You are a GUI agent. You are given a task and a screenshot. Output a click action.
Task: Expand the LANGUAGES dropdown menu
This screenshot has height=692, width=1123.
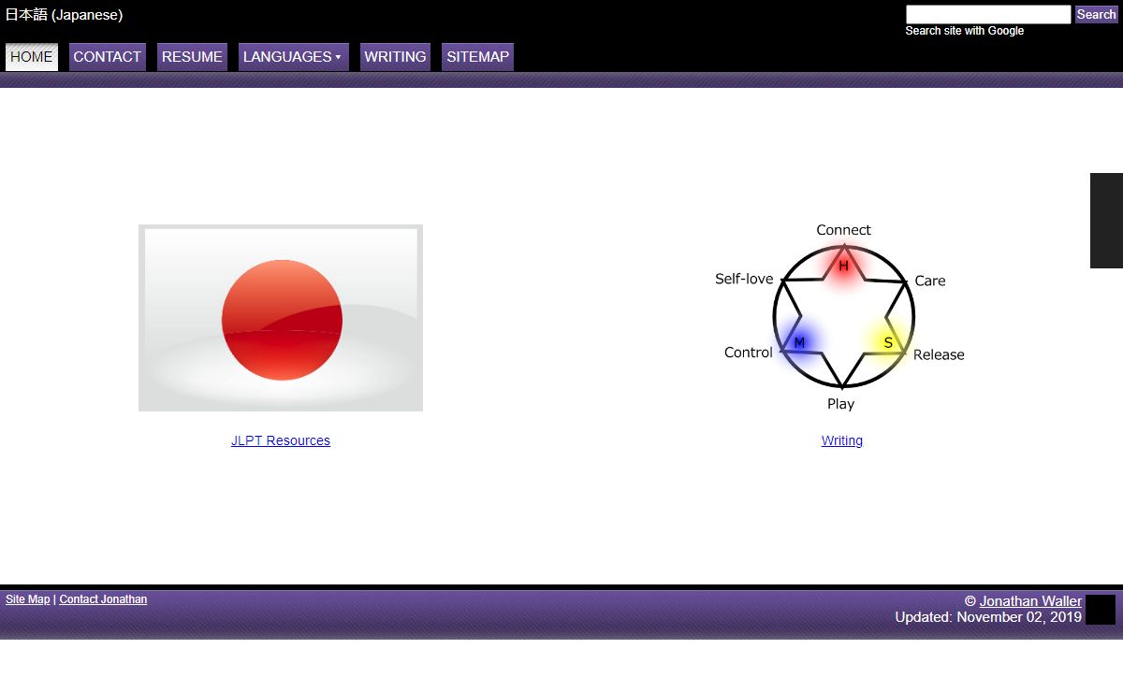[293, 57]
